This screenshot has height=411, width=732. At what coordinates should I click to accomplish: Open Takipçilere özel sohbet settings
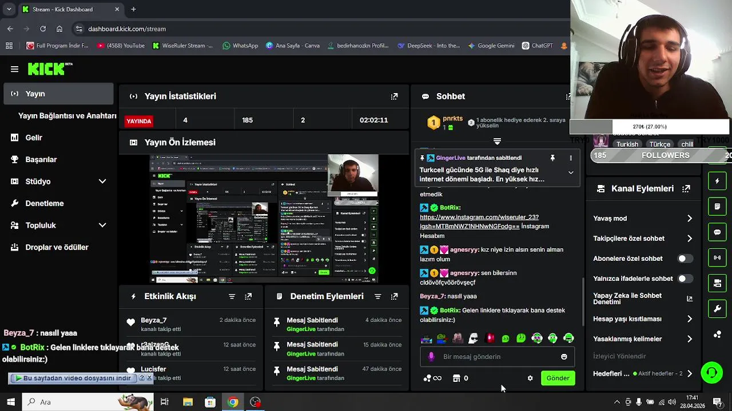[643, 239]
